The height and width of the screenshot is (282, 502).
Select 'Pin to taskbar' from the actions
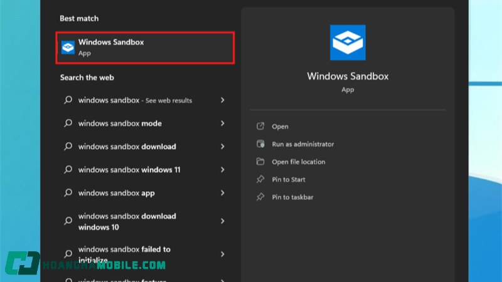point(292,197)
